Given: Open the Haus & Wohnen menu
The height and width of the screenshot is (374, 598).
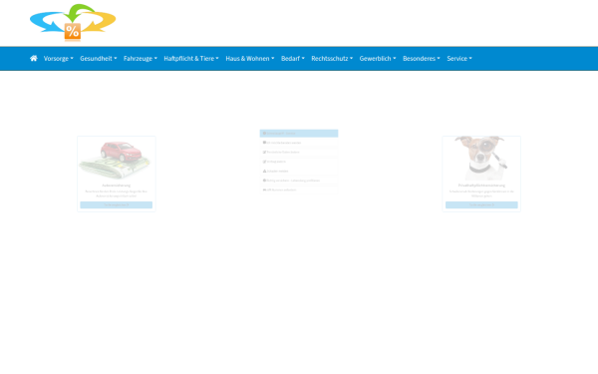Looking at the screenshot, I should click(250, 59).
